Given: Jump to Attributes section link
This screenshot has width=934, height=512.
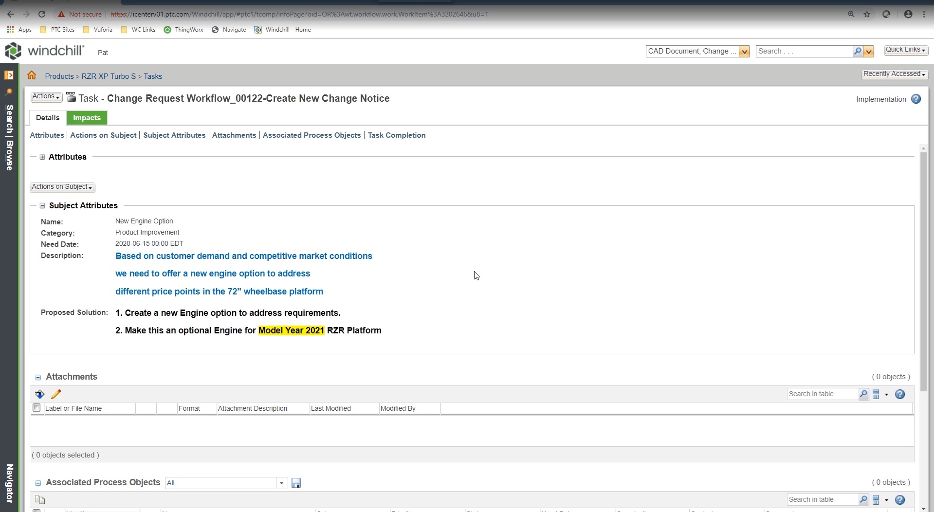Looking at the screenshot, I should click(47, 135).
